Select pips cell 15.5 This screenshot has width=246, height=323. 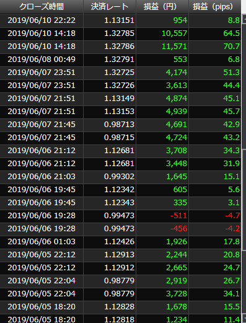pyautogui.click(x=215, y=307)
